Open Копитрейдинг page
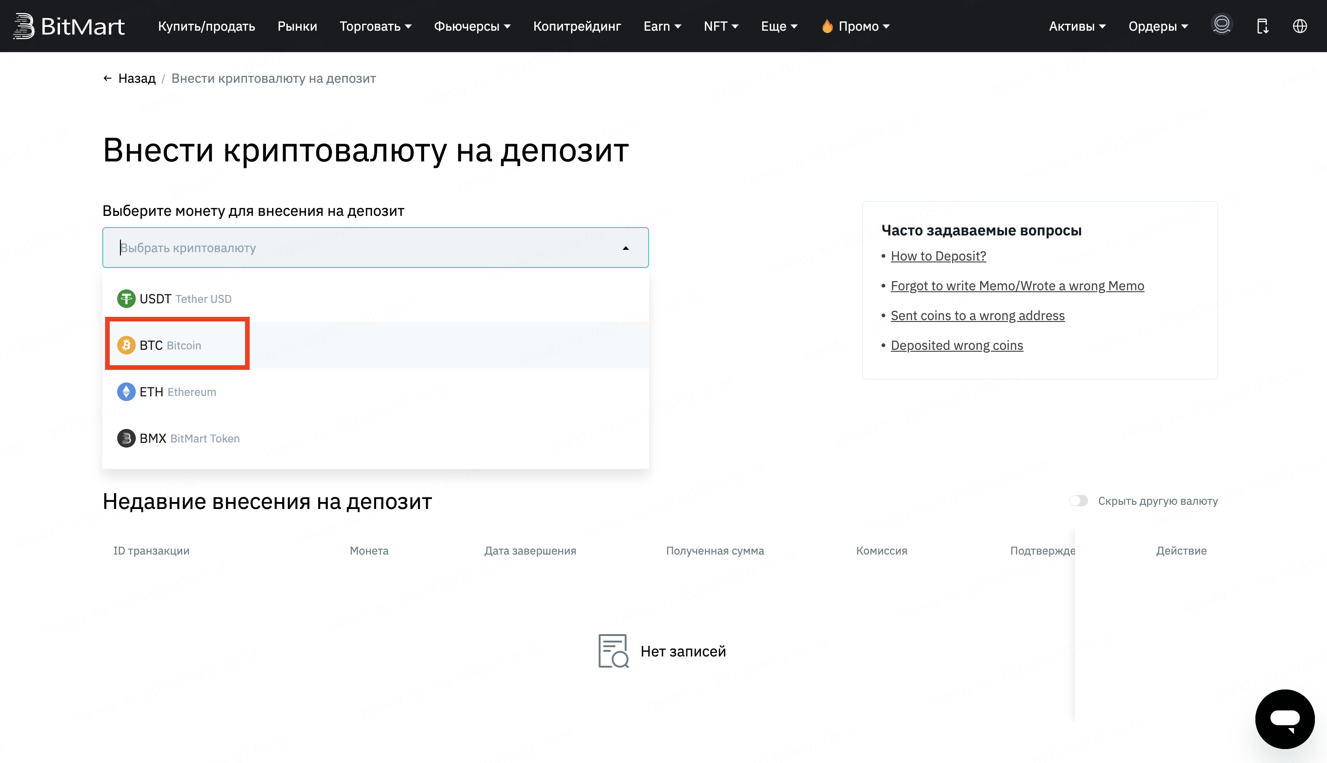 point(577,26)
